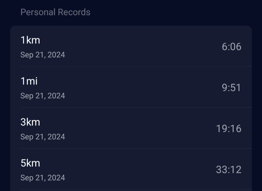Image resolution: width=262 pixels, height=191 pixels.
Task: Tap empty middle area of the 1km row
Action: pos(136,47)
